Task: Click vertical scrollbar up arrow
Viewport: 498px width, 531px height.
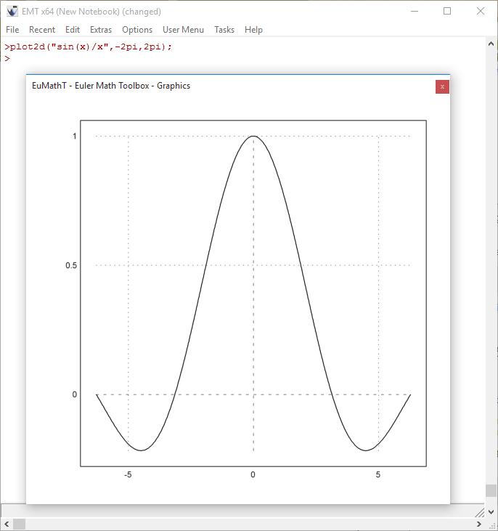Action: coord(491,44)
